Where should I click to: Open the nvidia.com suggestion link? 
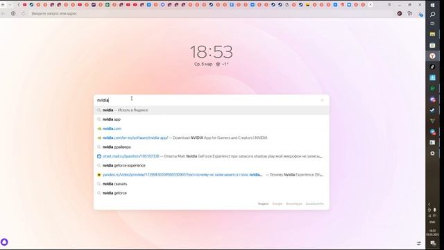[x=211, y=128]
